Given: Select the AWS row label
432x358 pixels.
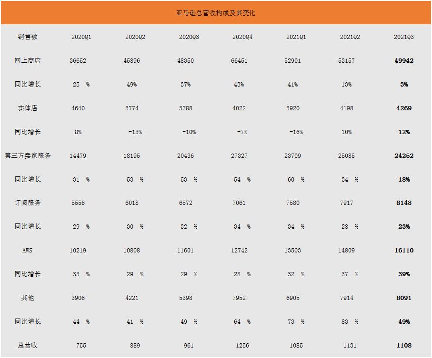Looking at the screenshot, I should [28, 250].
